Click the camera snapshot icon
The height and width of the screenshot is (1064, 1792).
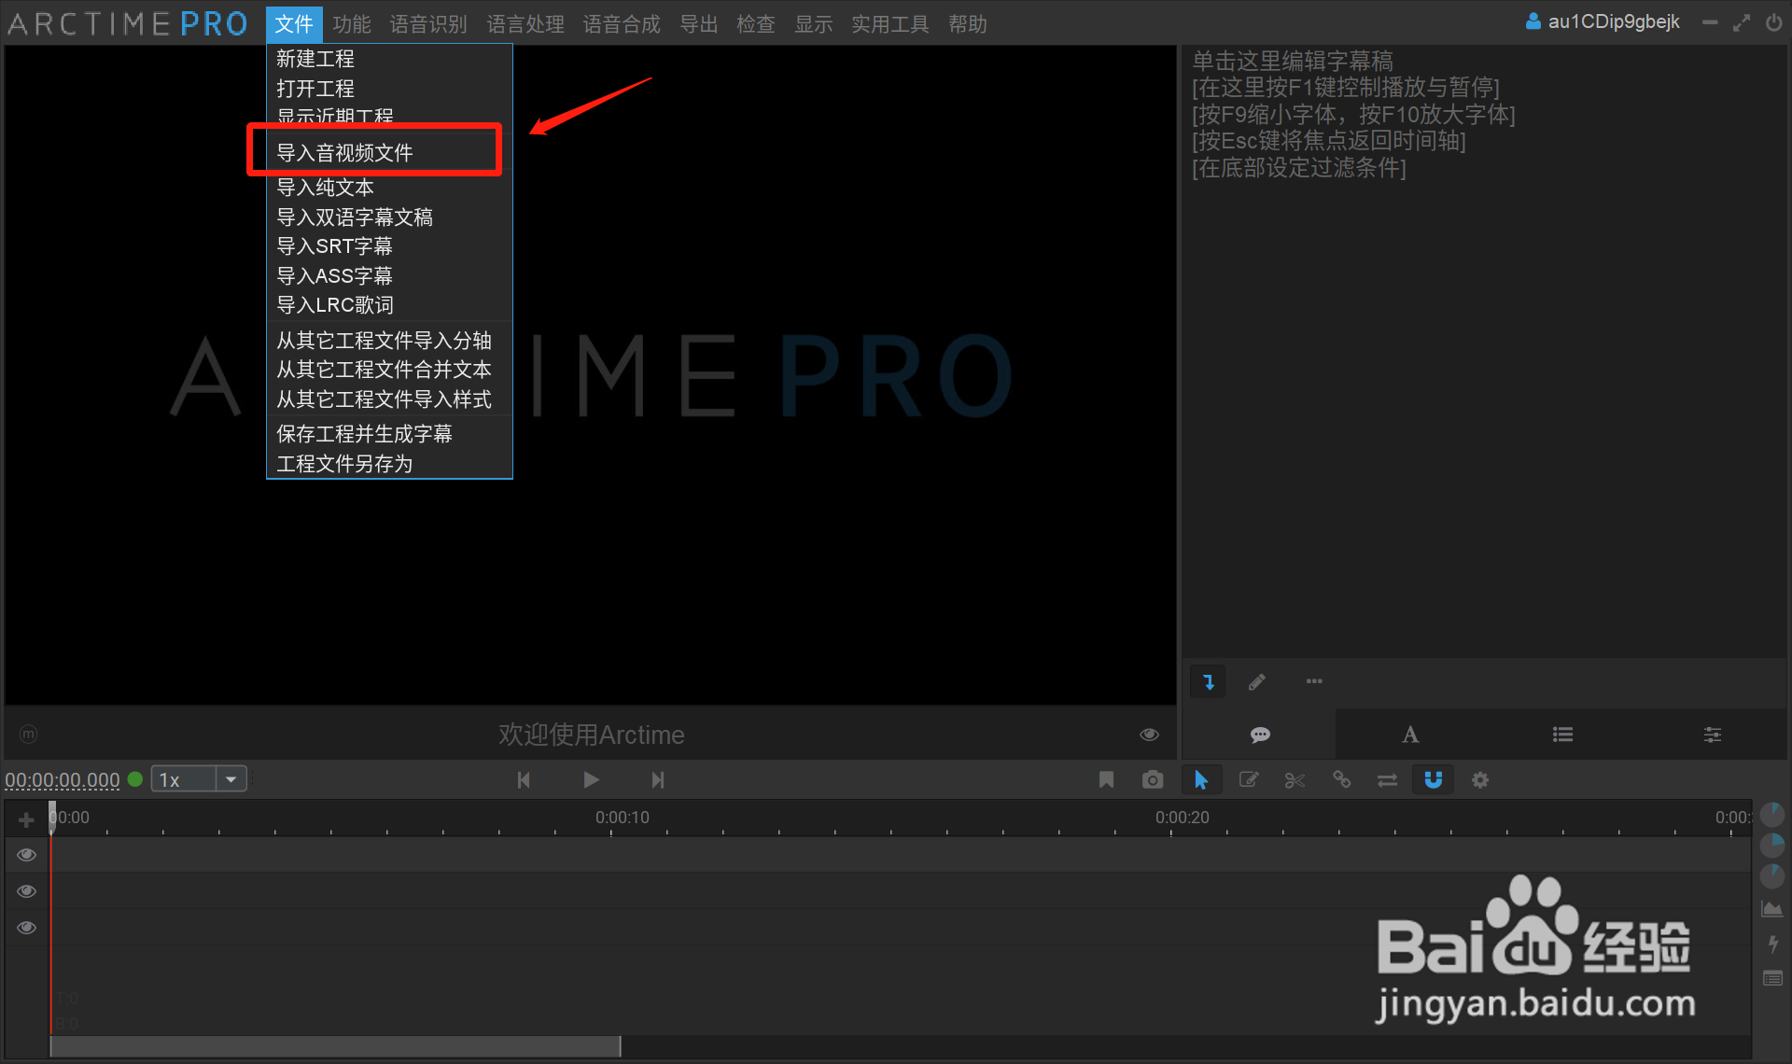click(1153, 779)
